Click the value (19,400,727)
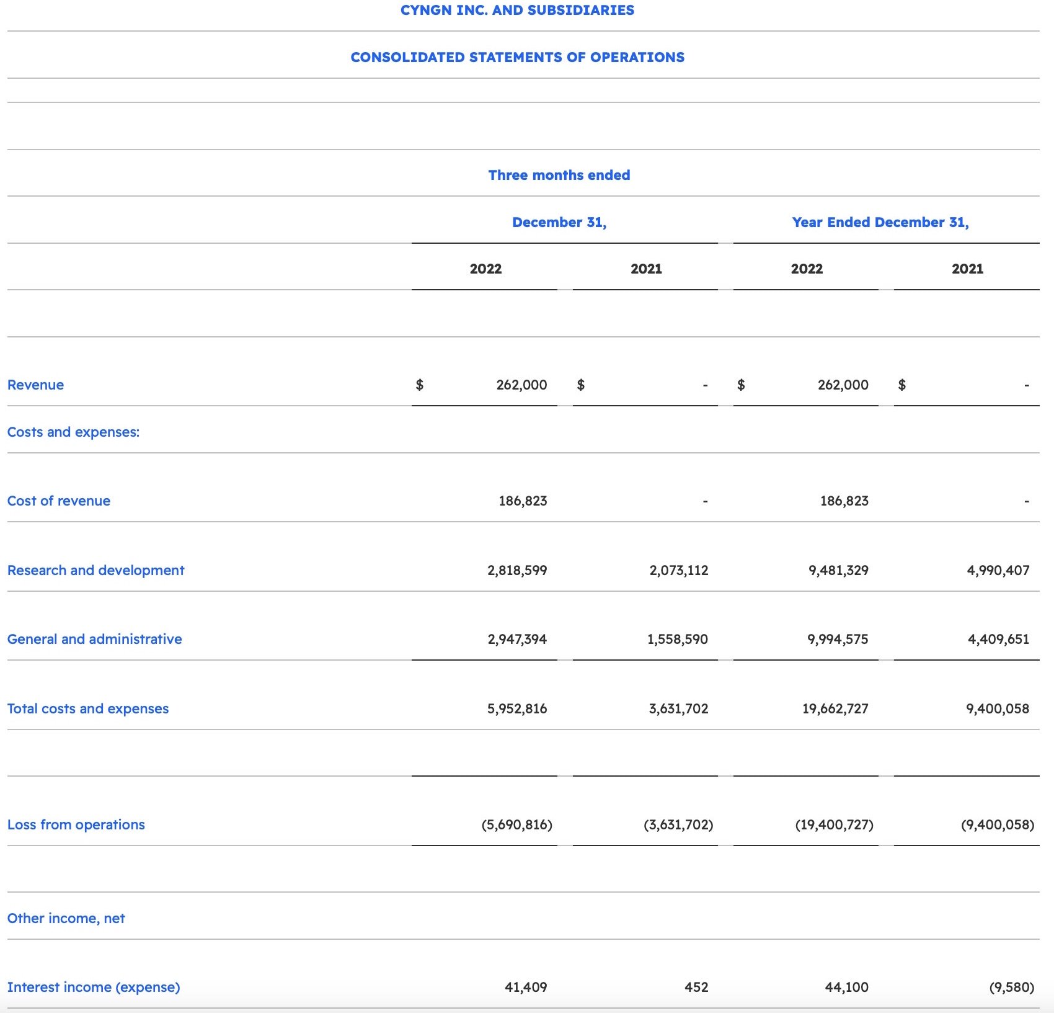Viewport: 1054px width, 1013px height. [x=835, y=824]
